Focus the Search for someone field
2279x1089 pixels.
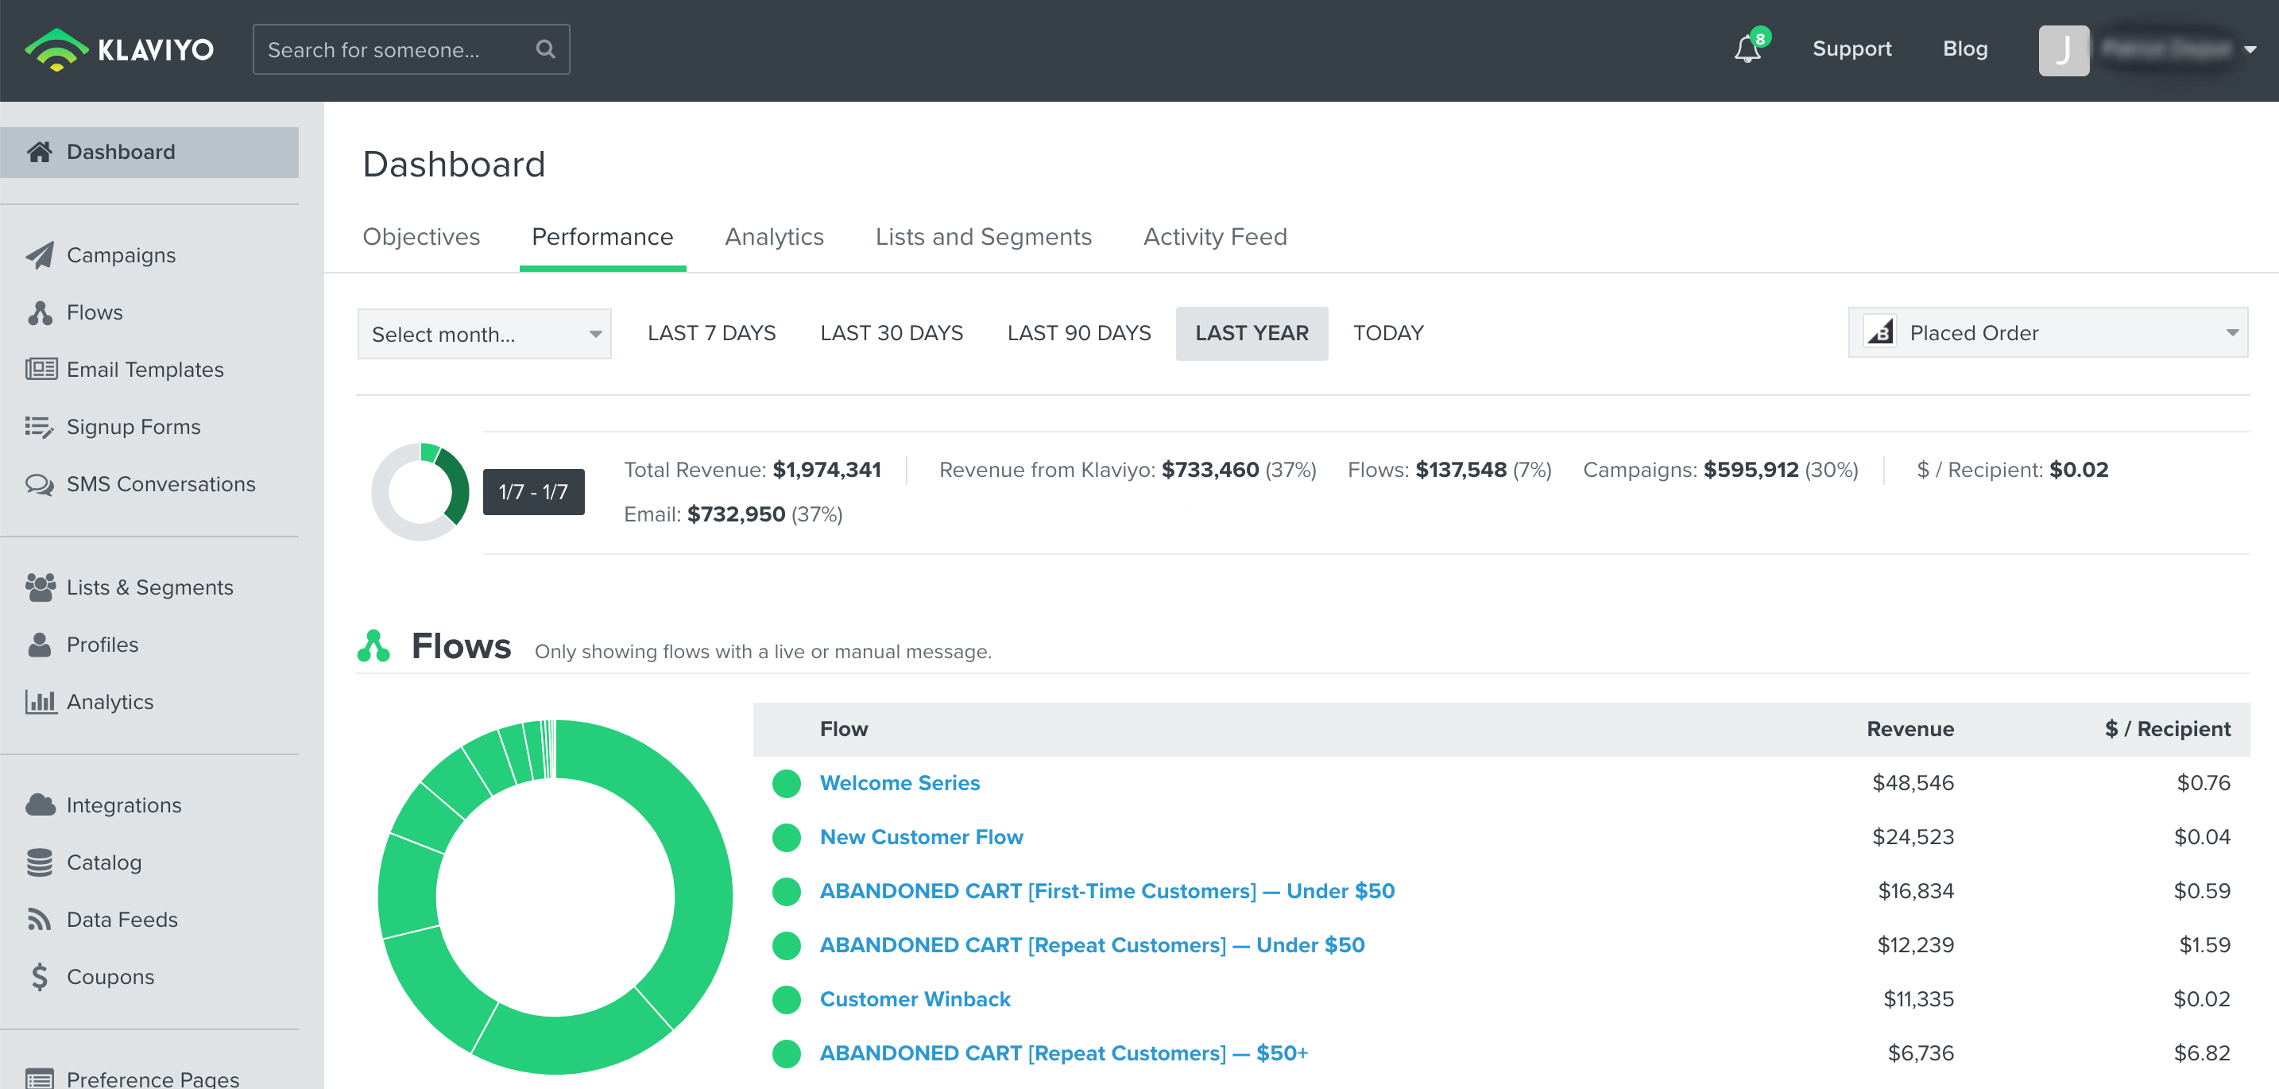(411, 49)
